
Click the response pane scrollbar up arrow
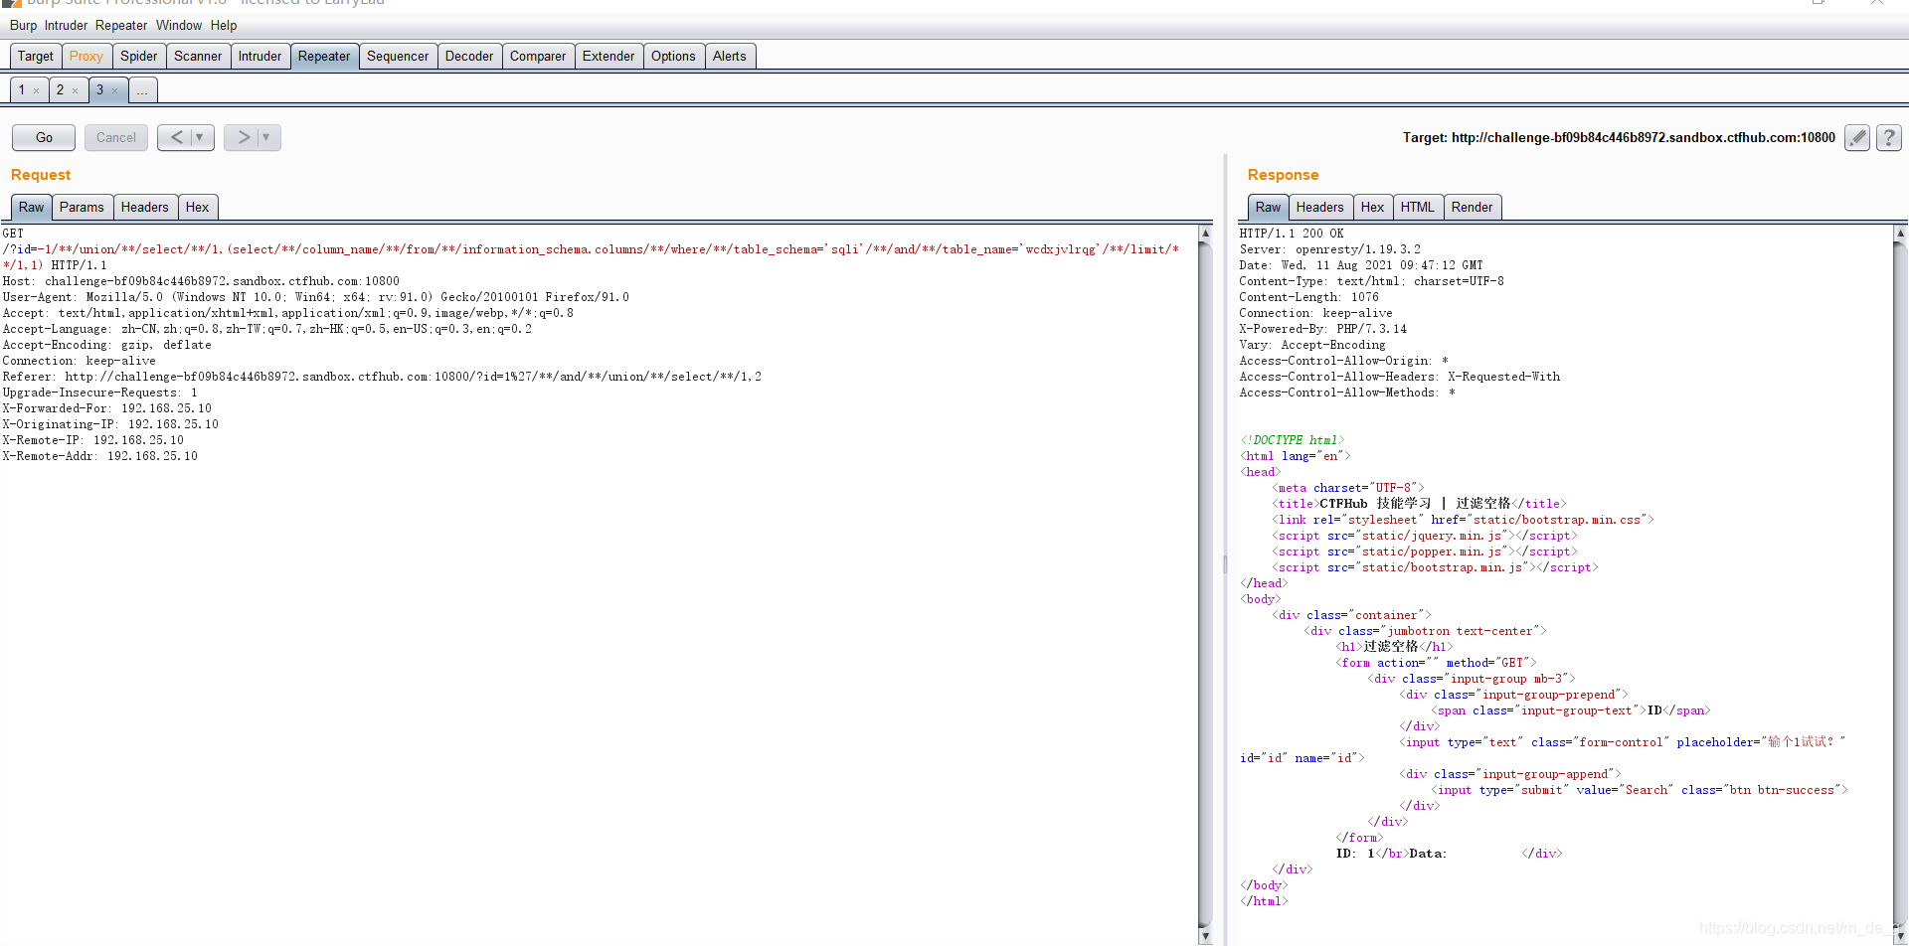pos(1899,234)
